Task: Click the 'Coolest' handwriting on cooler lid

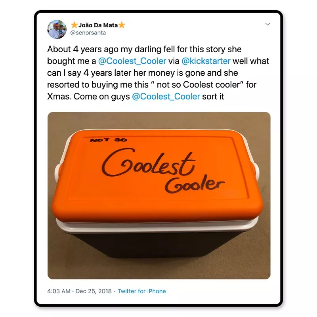Action: coord(149,163)
